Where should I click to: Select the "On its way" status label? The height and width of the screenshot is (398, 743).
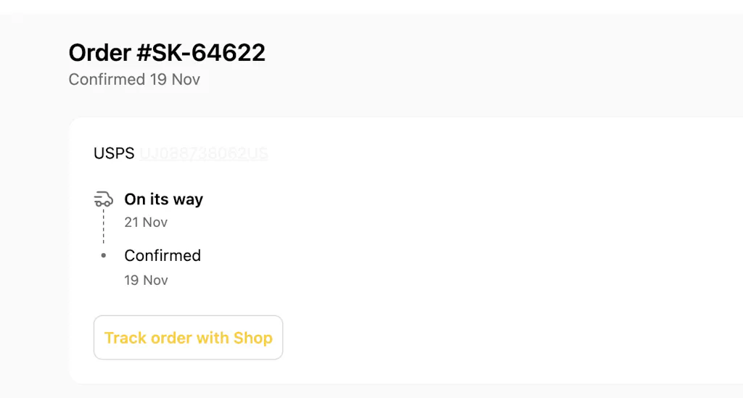tap(163, 199)
